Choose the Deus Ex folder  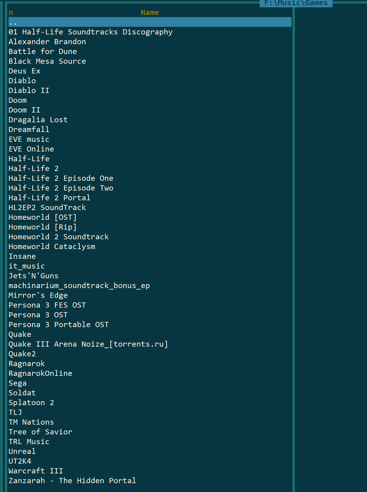pyautogui.click(x=24, y=71)
